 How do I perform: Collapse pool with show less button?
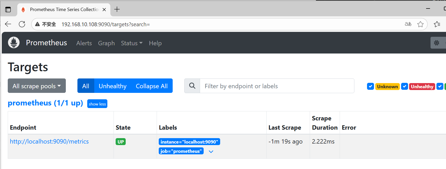tap(97, 104)
